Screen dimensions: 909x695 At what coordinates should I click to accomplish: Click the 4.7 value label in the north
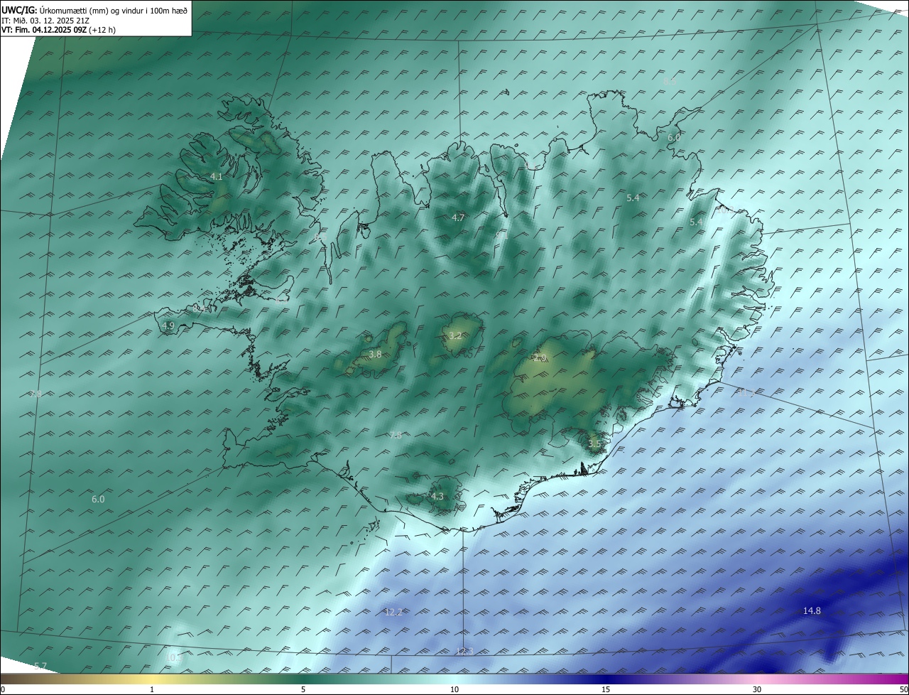point(458,217)
